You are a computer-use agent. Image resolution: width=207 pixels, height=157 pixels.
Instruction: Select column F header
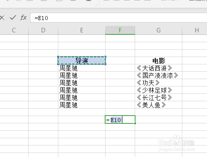pyautogui.click(x=120, y=30)
